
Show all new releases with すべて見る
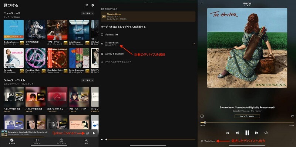(88, 13)
